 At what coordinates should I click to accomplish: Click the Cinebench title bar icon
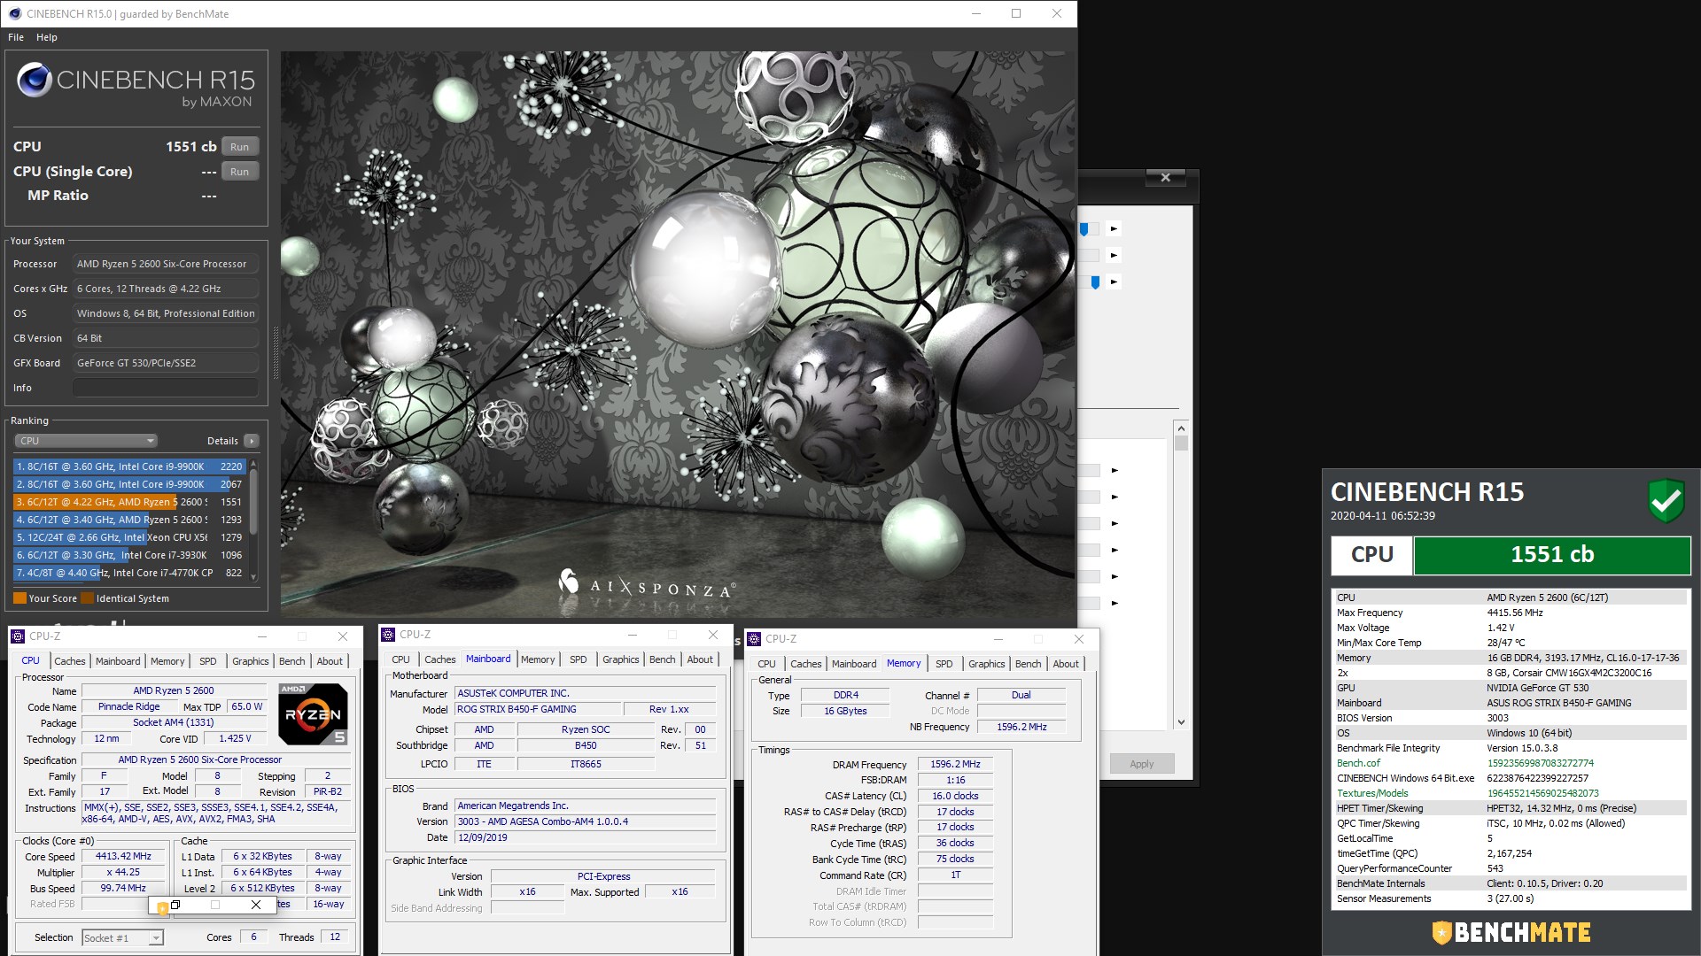[14, 13]
